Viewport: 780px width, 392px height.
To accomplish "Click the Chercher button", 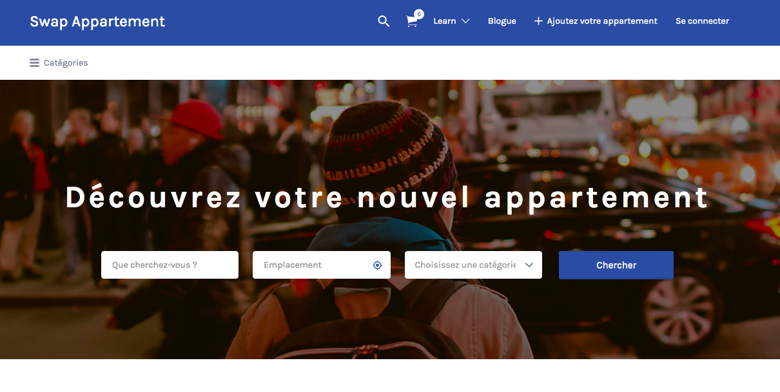I will point(616,265).
